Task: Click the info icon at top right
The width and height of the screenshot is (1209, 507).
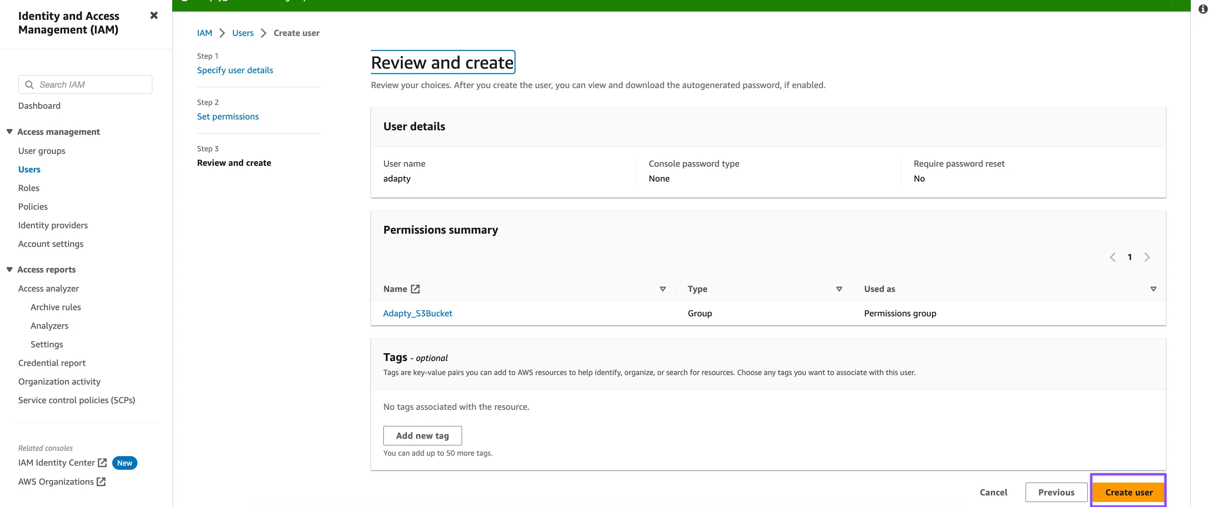Action: pos(1202,9)
